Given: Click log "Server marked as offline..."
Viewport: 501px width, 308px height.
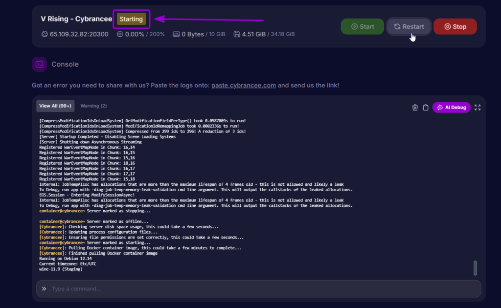Looking at the screenshot, I should (x=117, y=221).
